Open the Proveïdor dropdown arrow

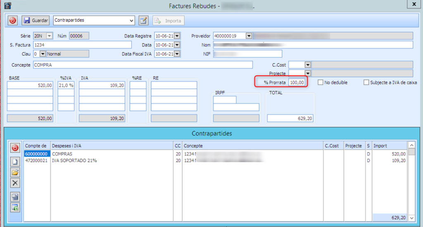tap(249, 36)
